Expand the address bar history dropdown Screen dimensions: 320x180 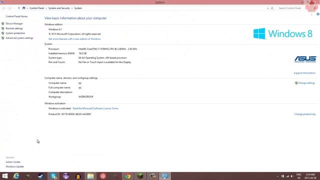click(268, 8)
